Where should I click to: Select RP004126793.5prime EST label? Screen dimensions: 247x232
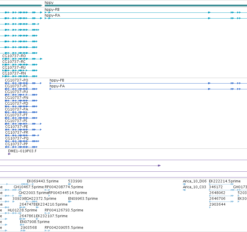pyautogui.click(x=64, y=211)
